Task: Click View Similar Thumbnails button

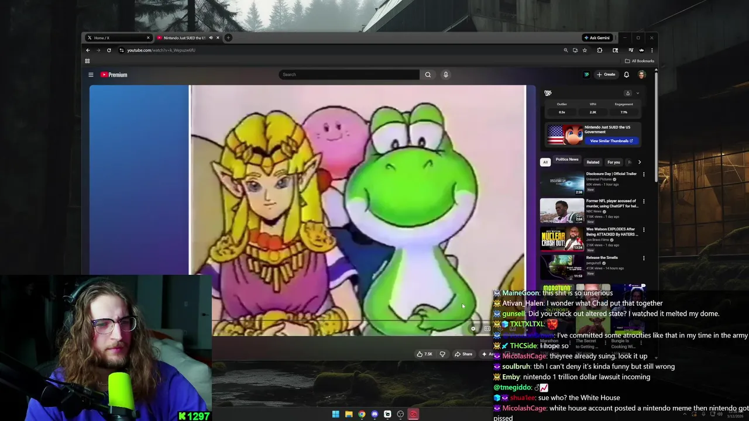Action: (611, 141)
